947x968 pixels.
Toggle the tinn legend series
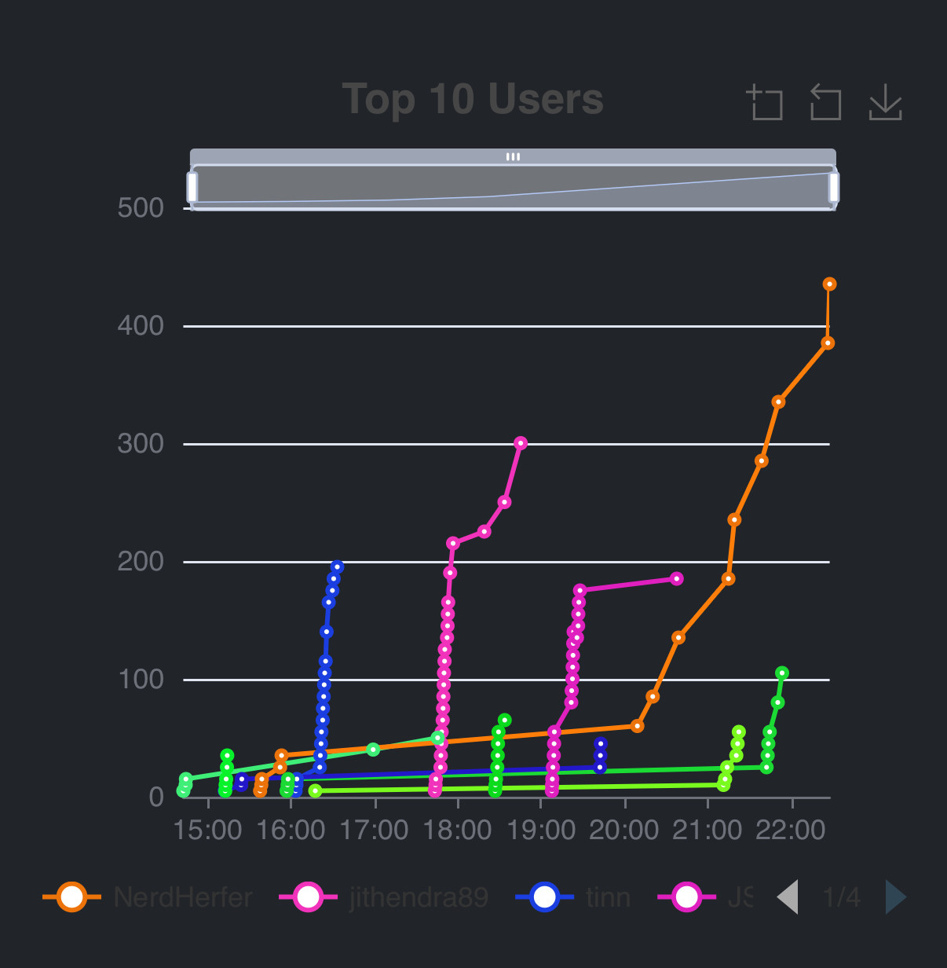[573, 896]
